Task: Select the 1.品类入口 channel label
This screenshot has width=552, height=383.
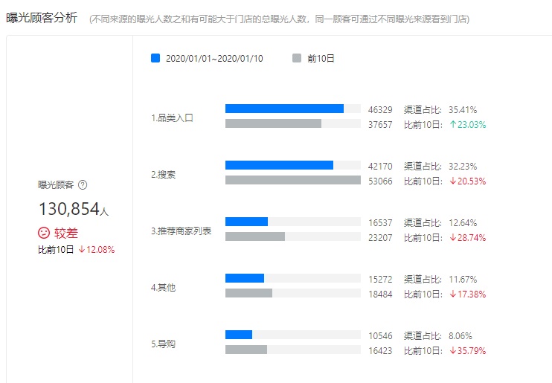Action: pos(172,118)
